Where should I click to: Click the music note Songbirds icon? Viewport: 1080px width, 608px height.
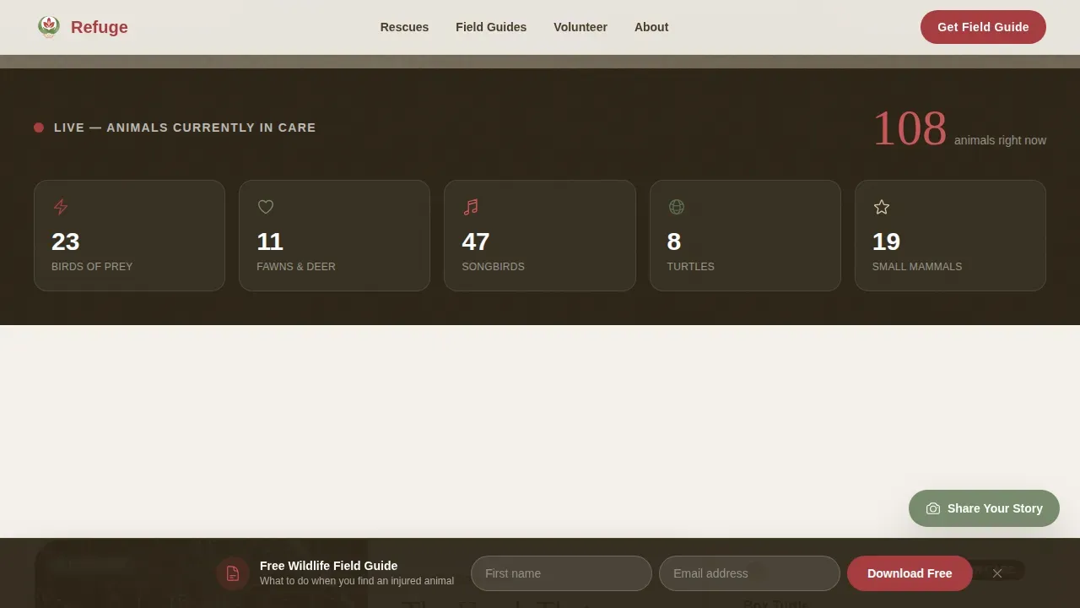click(471, 207)
